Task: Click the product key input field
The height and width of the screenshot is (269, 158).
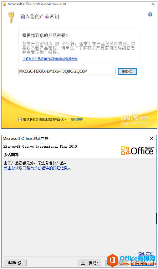Action: tap(67, 71)
